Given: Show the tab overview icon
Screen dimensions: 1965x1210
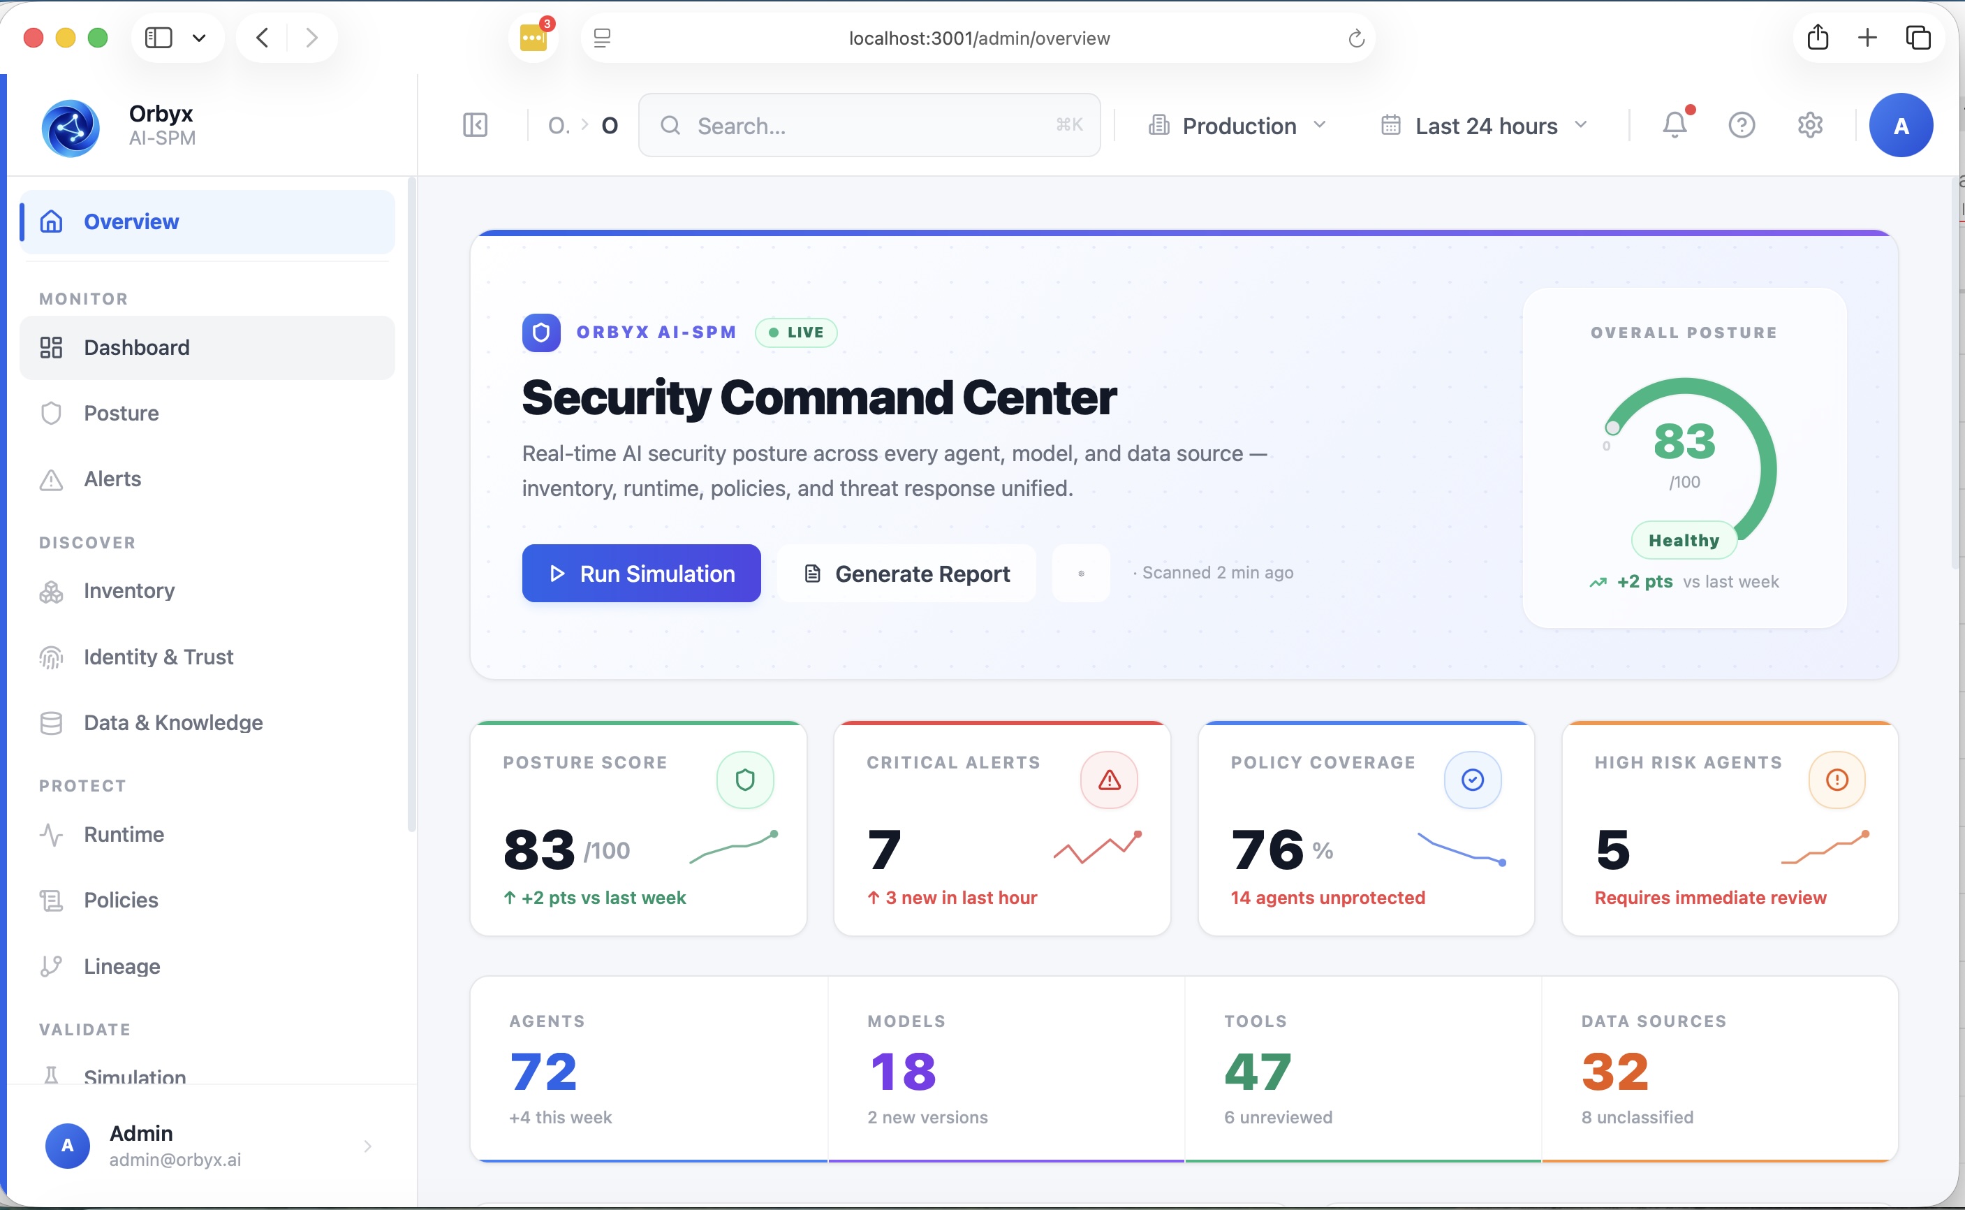Looking at the screenshot, I should pyautogui.click(x=1919, y=38).
